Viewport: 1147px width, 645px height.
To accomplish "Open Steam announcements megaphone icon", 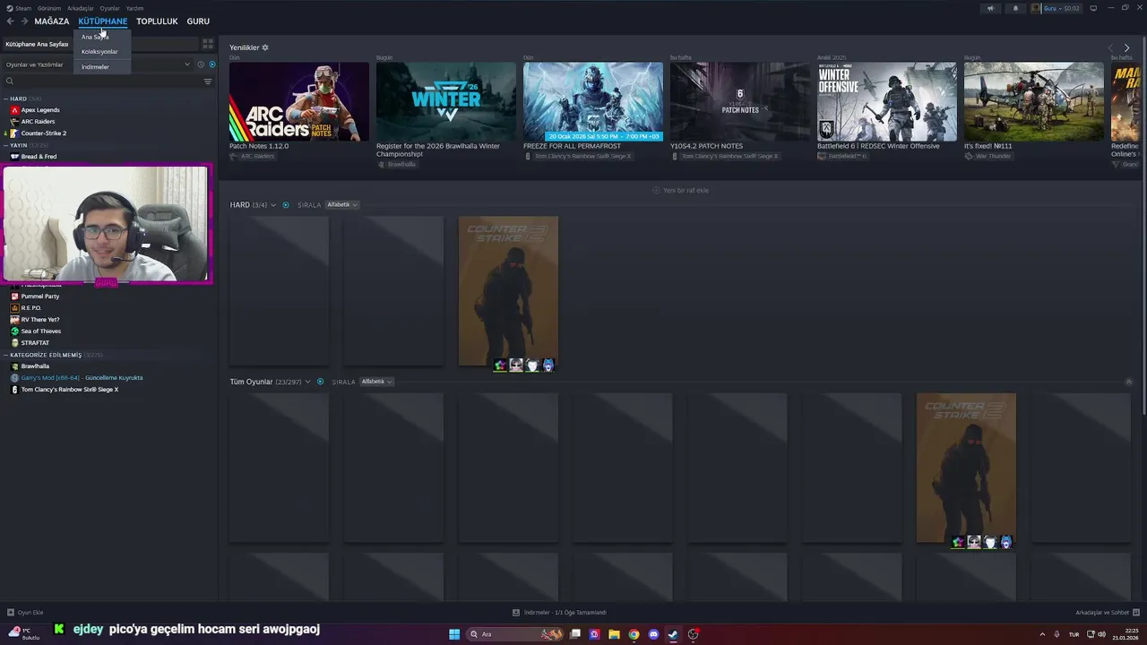I will (x=990, y=8).
